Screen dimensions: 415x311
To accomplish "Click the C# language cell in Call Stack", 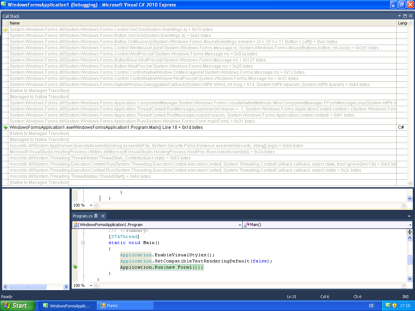I will [x=401, y=127].
